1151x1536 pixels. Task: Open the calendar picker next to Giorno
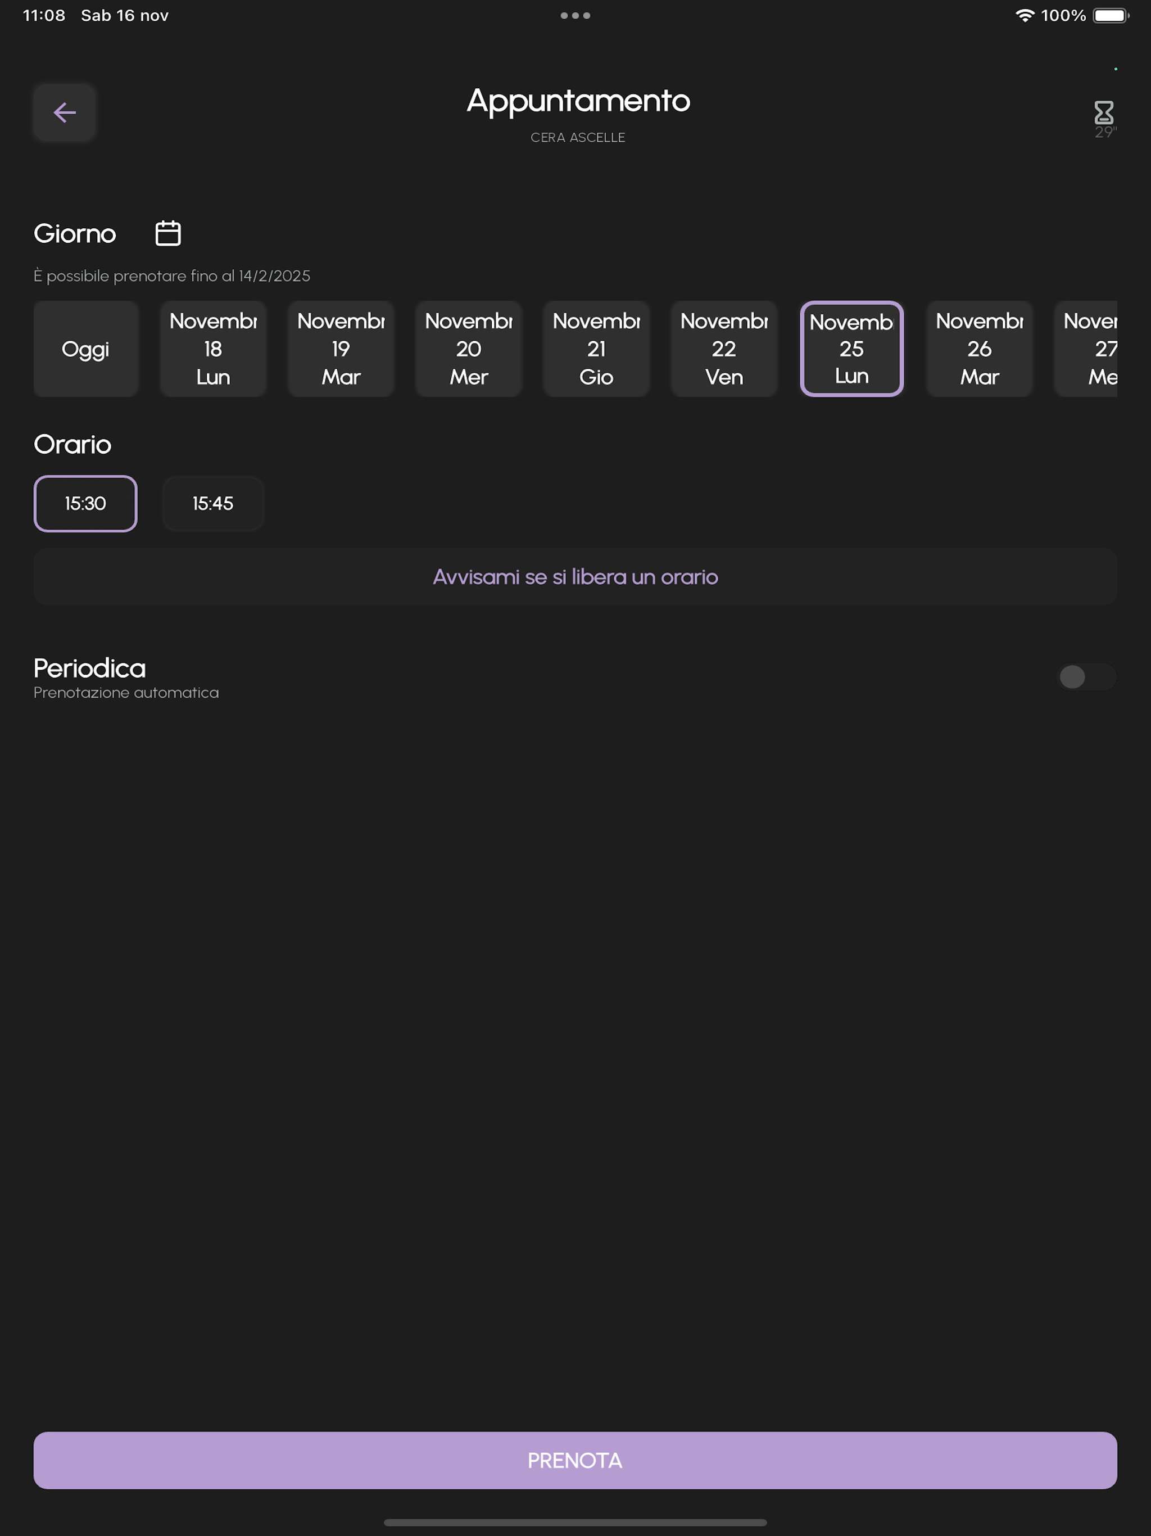(168, 233)
